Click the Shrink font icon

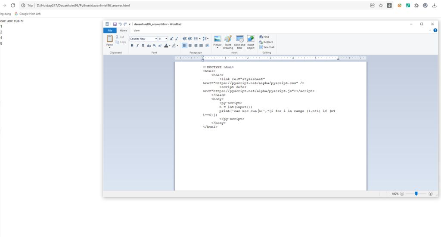click(177, 39)
